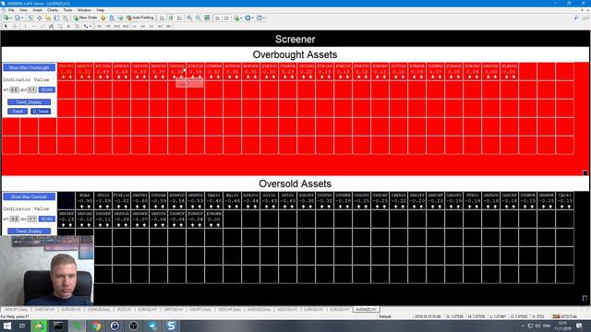This screenshot has width=591, height=332.
Task: Toggle chart auto scroll icon
Action: 218,18
